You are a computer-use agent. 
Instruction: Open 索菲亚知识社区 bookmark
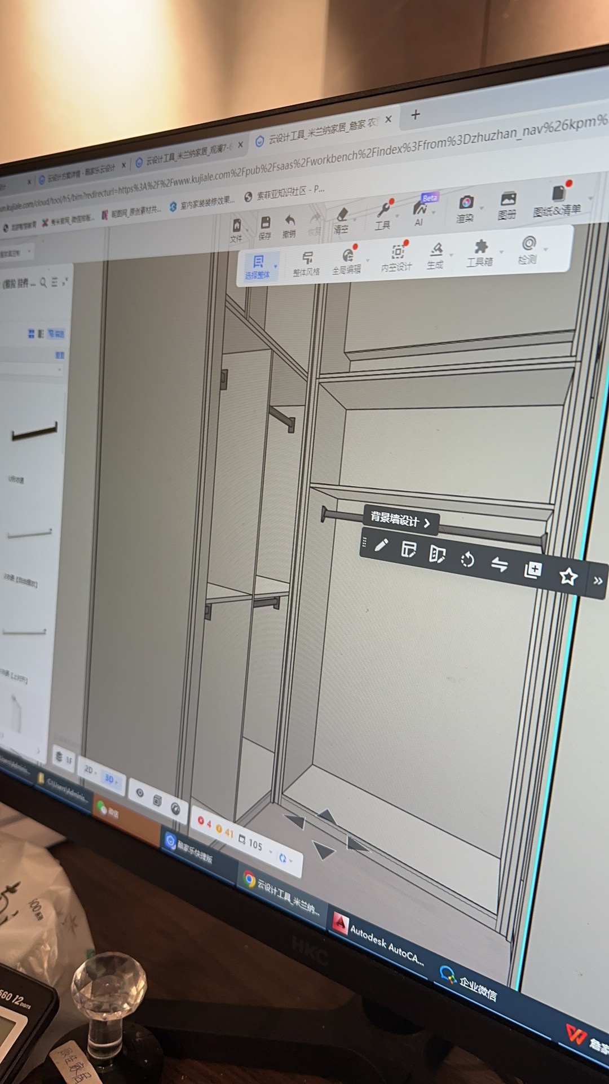coord(285,193)
